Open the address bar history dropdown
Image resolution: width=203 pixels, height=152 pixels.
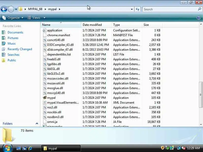pos(132,9)
